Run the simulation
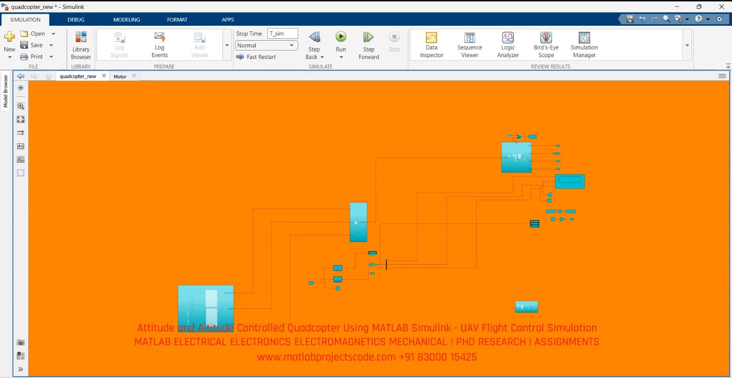The width and height of the screenshot is (732, 378). (341, 37)
